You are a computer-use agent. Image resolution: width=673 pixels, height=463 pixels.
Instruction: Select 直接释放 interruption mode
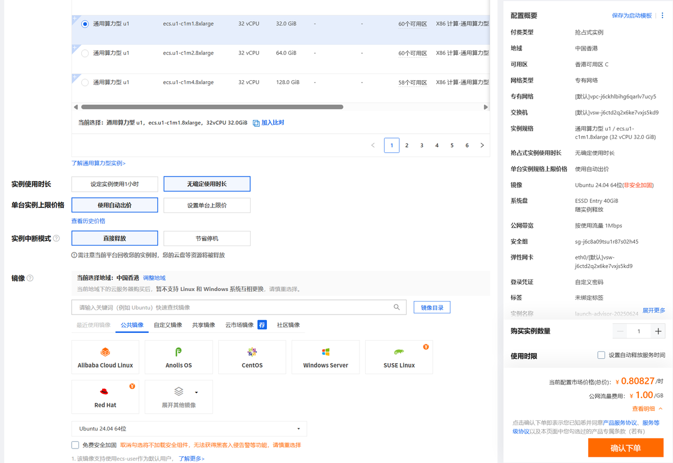115,238
